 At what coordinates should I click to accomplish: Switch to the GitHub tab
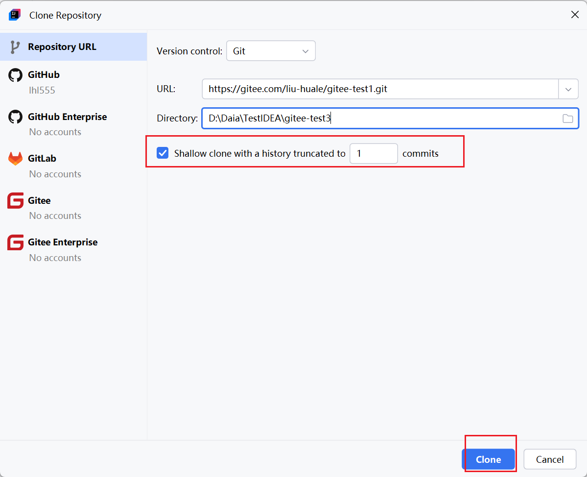click(x=73, y=82)
